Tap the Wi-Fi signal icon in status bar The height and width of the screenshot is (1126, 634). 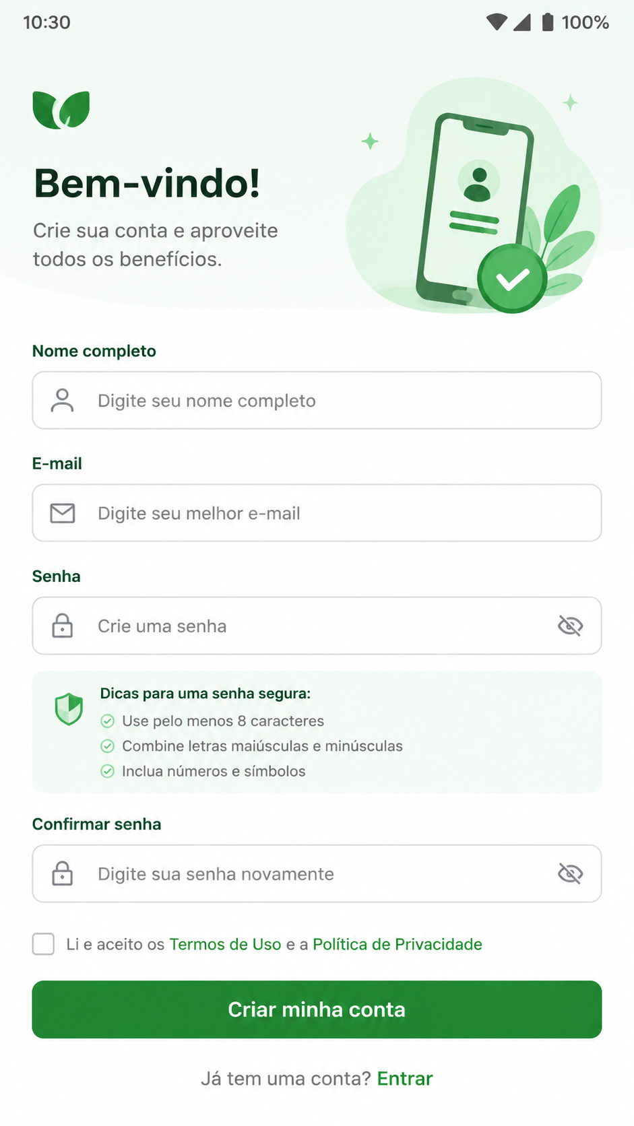497,22
